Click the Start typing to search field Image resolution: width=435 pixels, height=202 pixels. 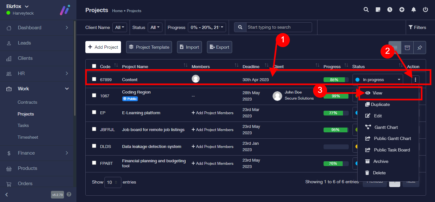pyautogui.click(x=279, y=27)
